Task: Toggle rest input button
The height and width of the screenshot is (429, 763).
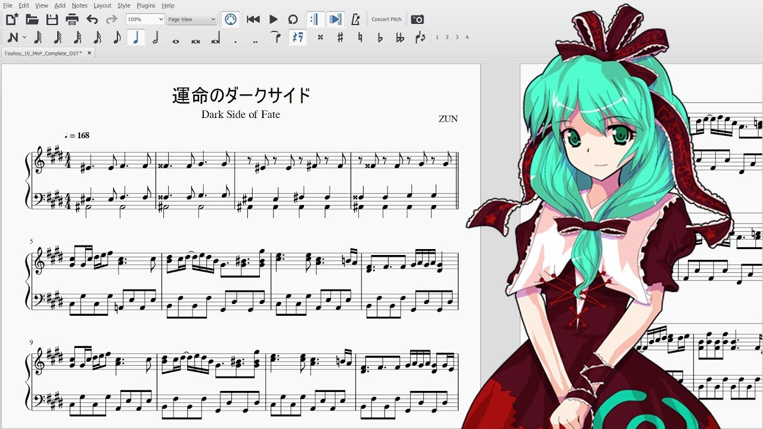Action: [297, 38]
